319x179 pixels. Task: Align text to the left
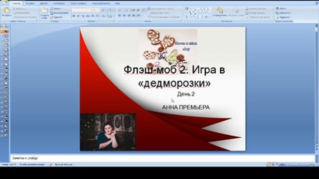tap(120, 15)
